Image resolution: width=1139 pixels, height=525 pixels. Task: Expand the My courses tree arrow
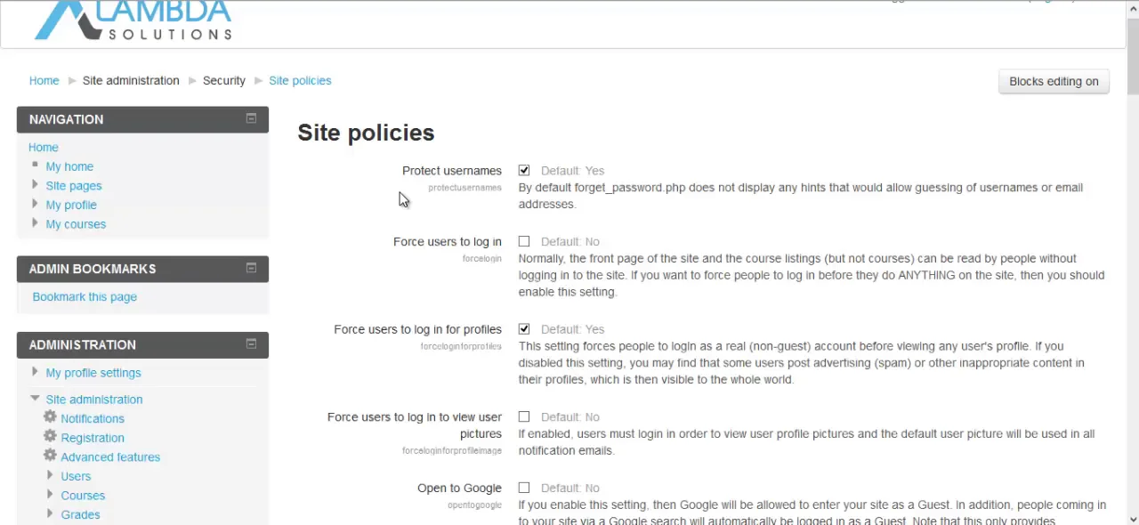(35, 222)
